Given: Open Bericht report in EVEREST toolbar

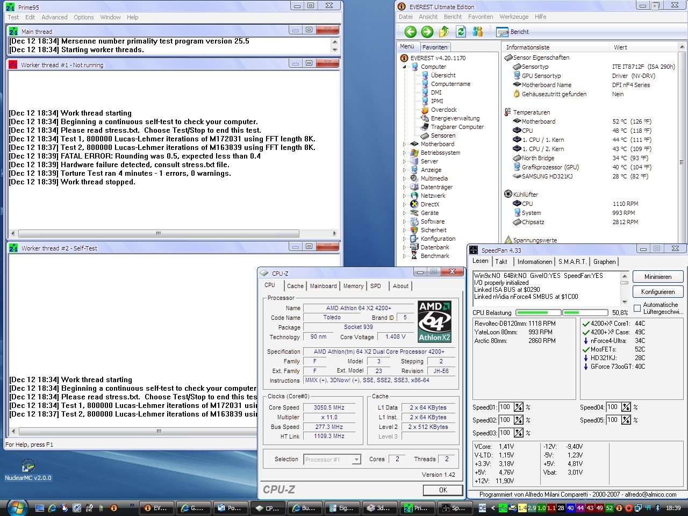Looking at the screenshot, I should [513, 32].
